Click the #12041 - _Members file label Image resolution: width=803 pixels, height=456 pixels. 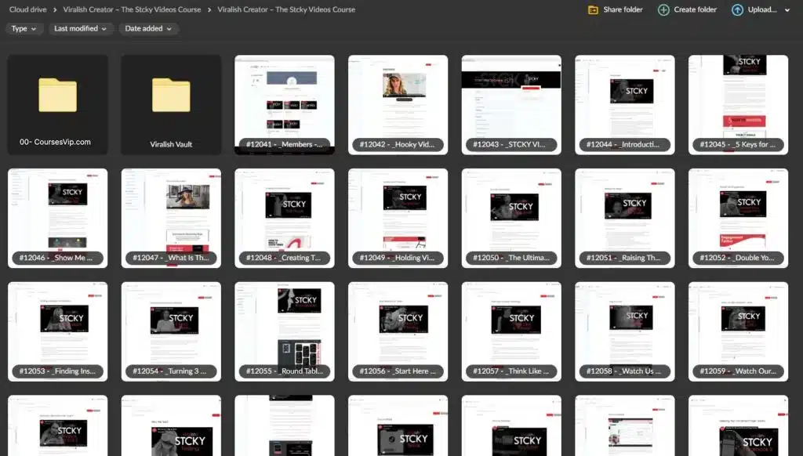tap(284, 145)
